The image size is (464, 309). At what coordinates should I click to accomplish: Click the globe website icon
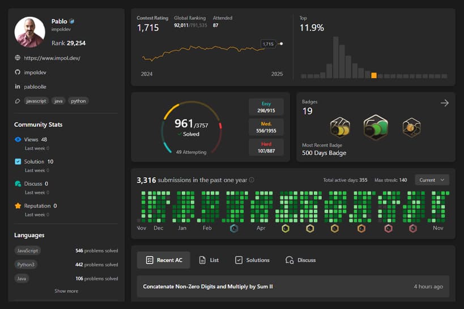[18, 58]
